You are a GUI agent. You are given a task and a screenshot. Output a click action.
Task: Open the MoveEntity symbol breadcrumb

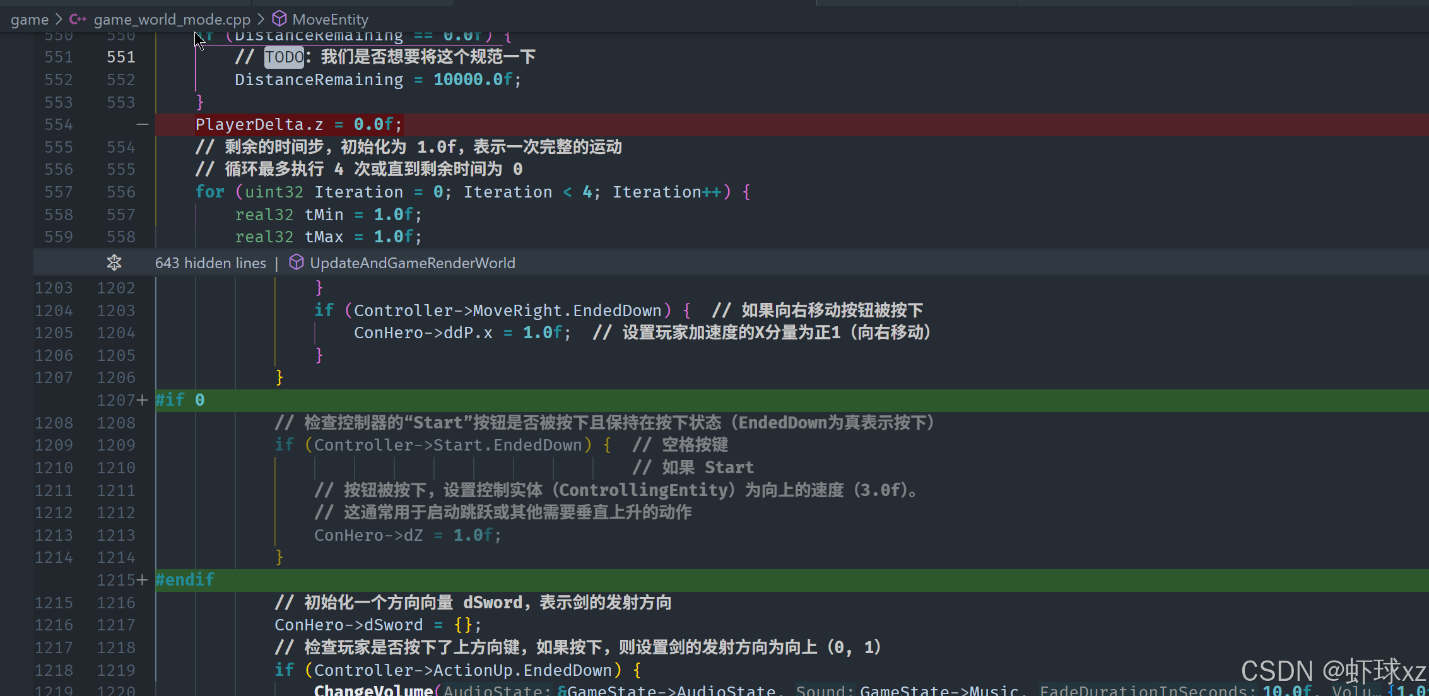330,20
